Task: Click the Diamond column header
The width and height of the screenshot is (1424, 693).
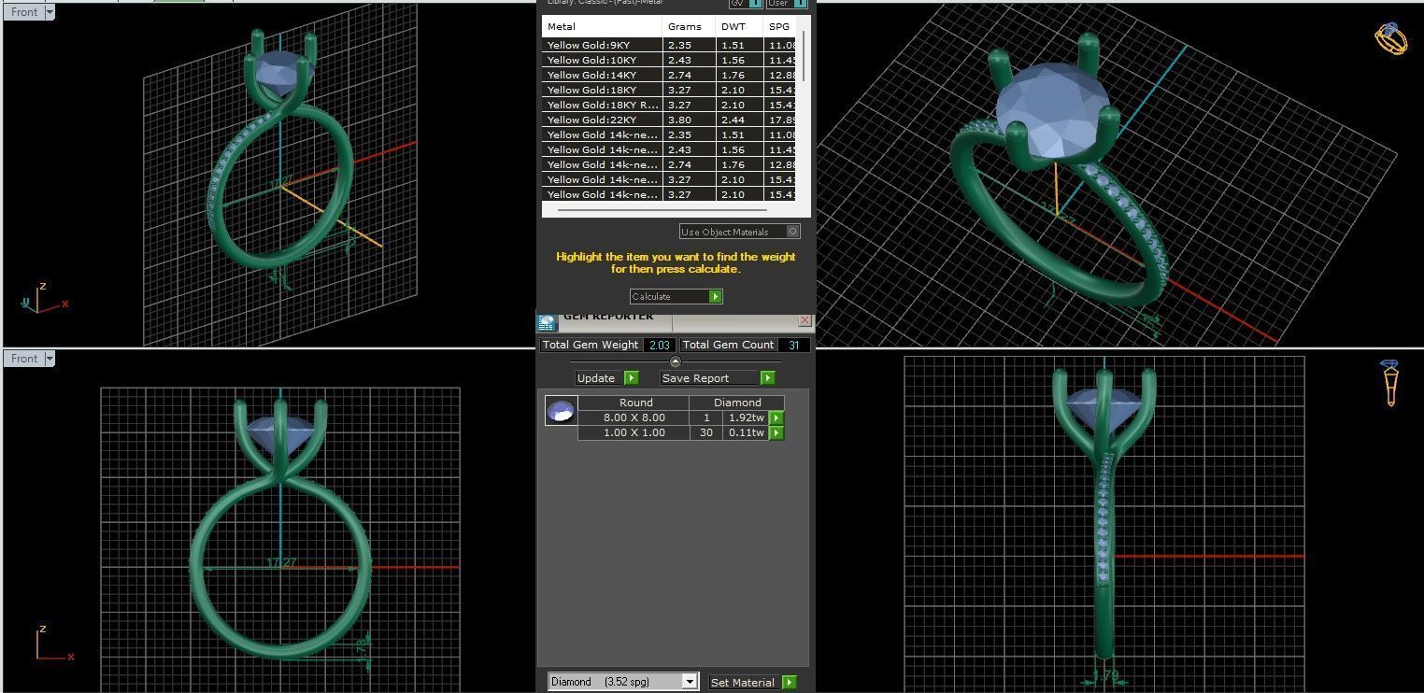Action: click(x=737, y=403)
